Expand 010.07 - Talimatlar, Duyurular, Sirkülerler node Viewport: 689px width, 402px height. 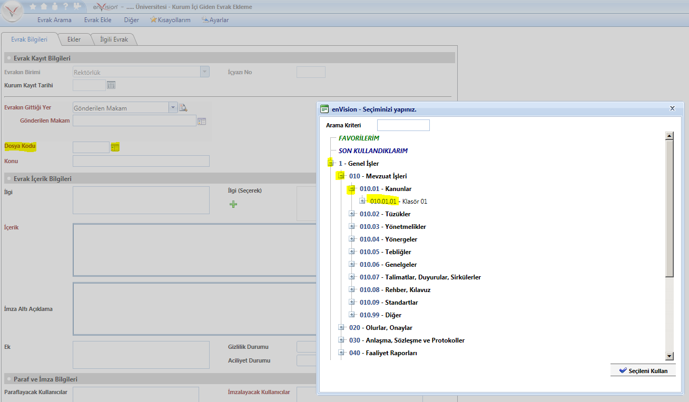coord(351,277)
